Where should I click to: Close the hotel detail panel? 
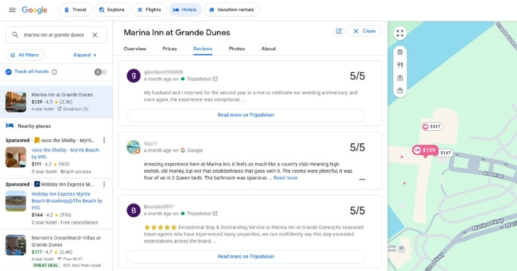364,31
